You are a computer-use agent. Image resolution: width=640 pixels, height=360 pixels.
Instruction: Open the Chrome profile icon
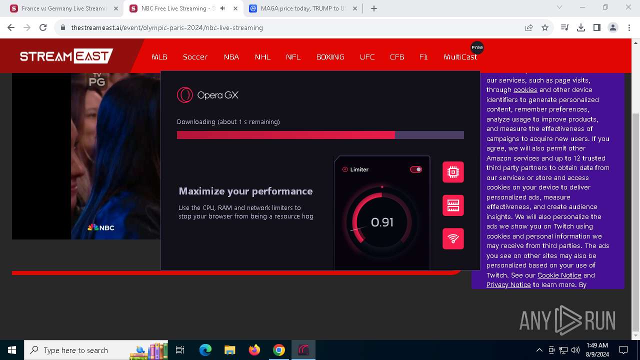tap(613, 27)
